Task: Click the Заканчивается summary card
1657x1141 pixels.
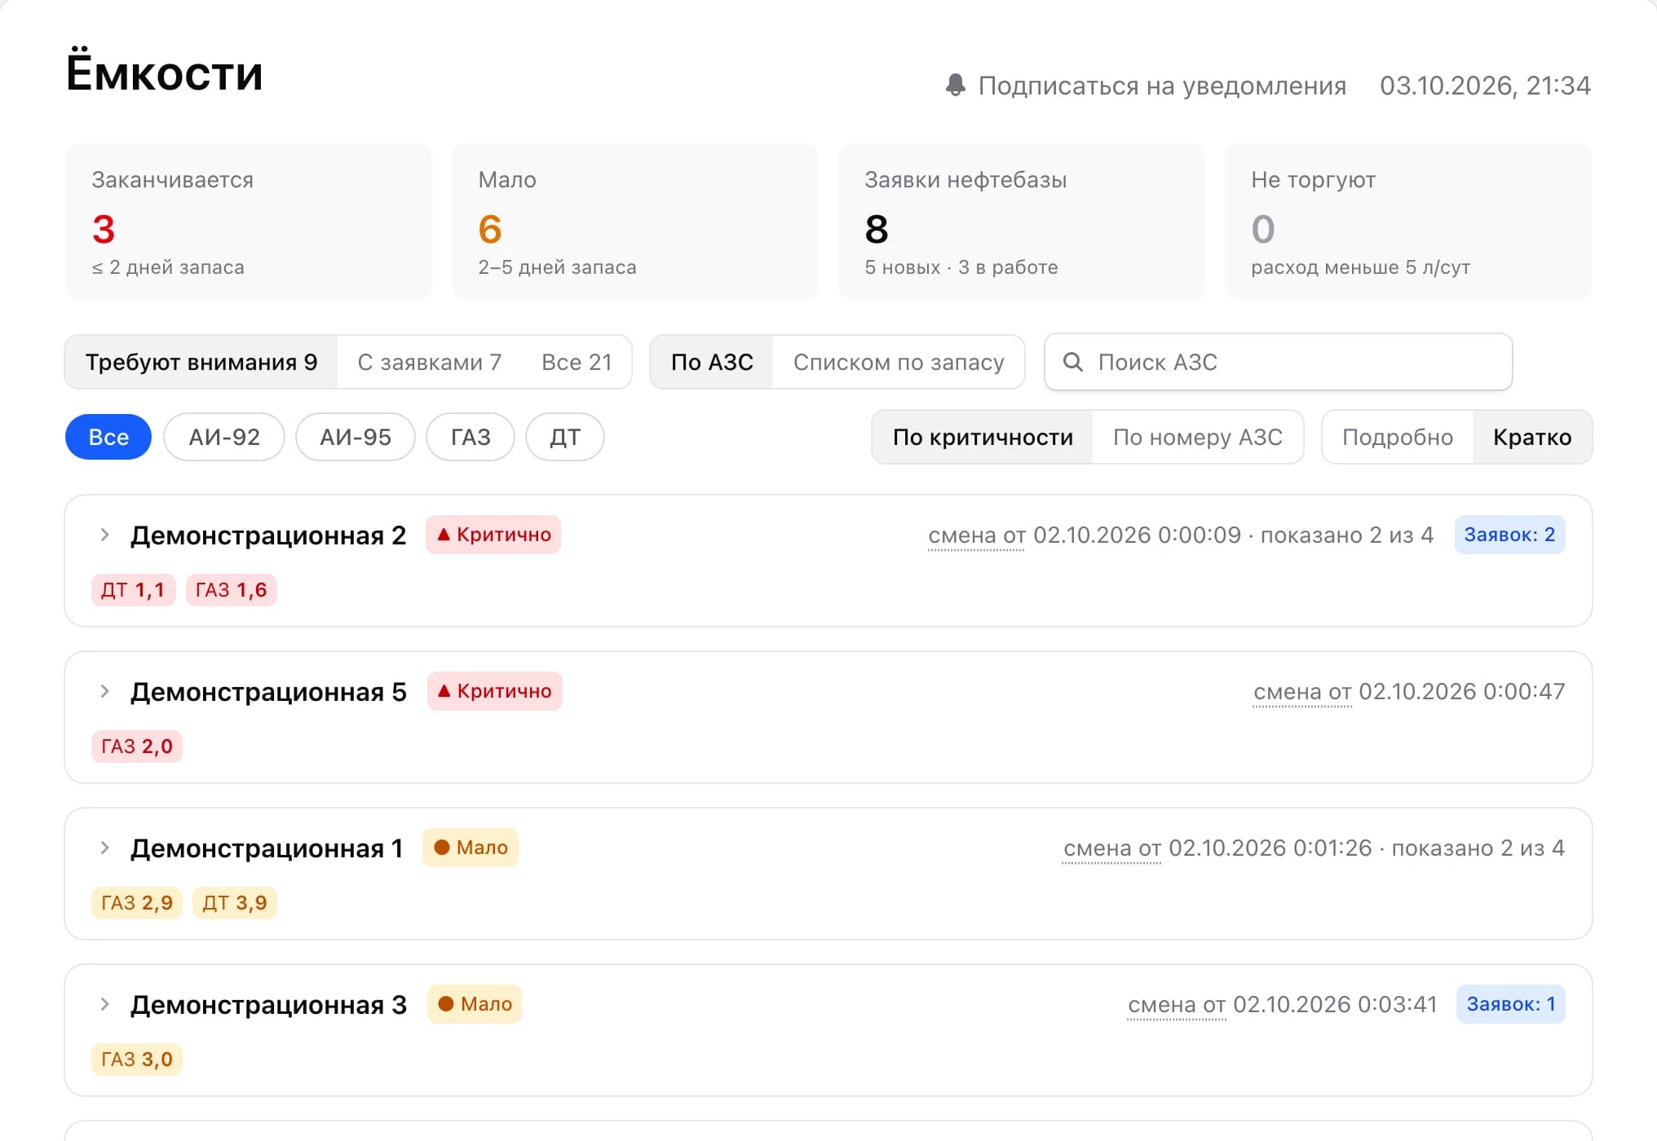Action: [x=248, y=222]
